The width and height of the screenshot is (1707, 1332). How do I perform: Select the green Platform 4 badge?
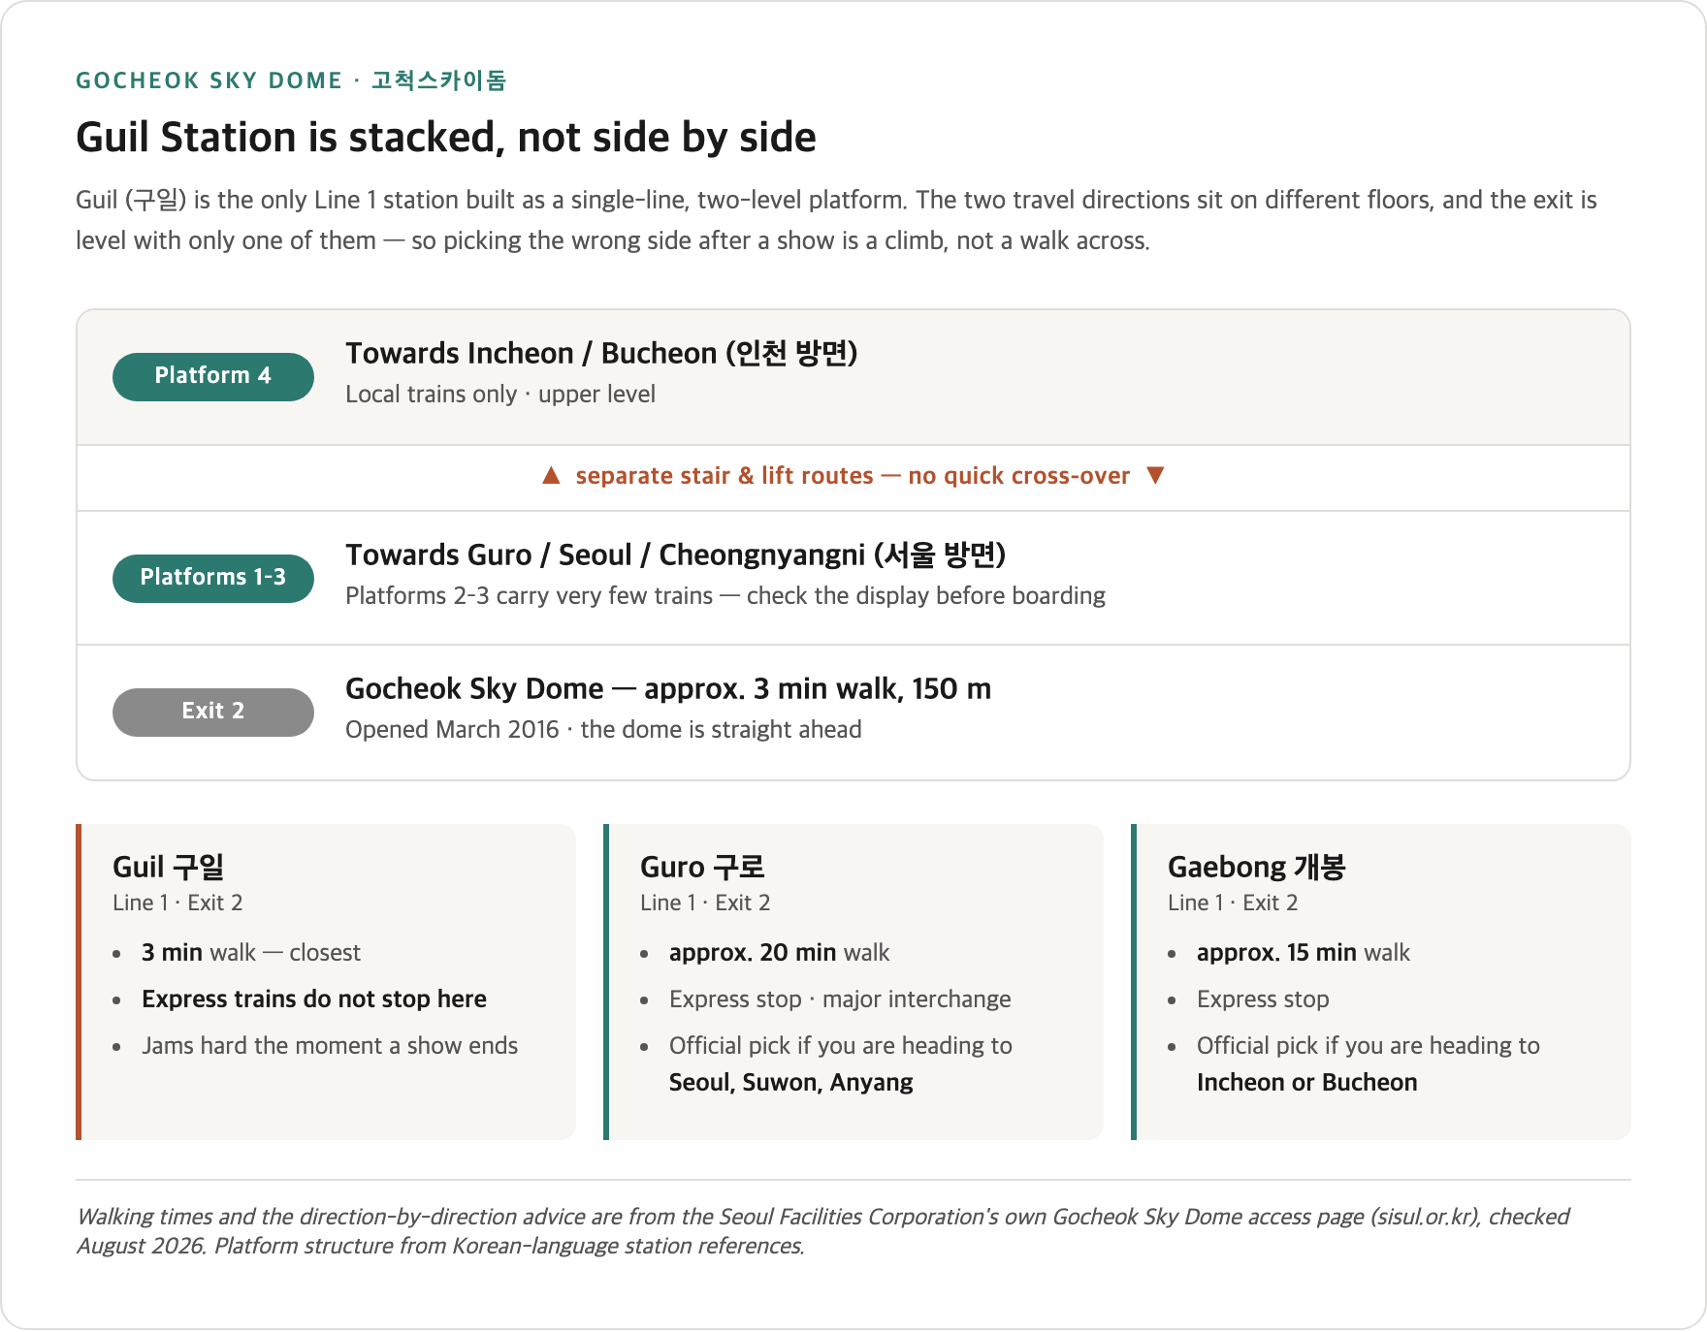213,376
